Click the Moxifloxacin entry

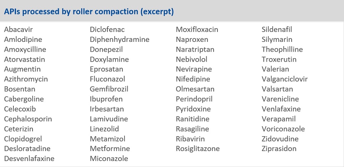(196, 30)
